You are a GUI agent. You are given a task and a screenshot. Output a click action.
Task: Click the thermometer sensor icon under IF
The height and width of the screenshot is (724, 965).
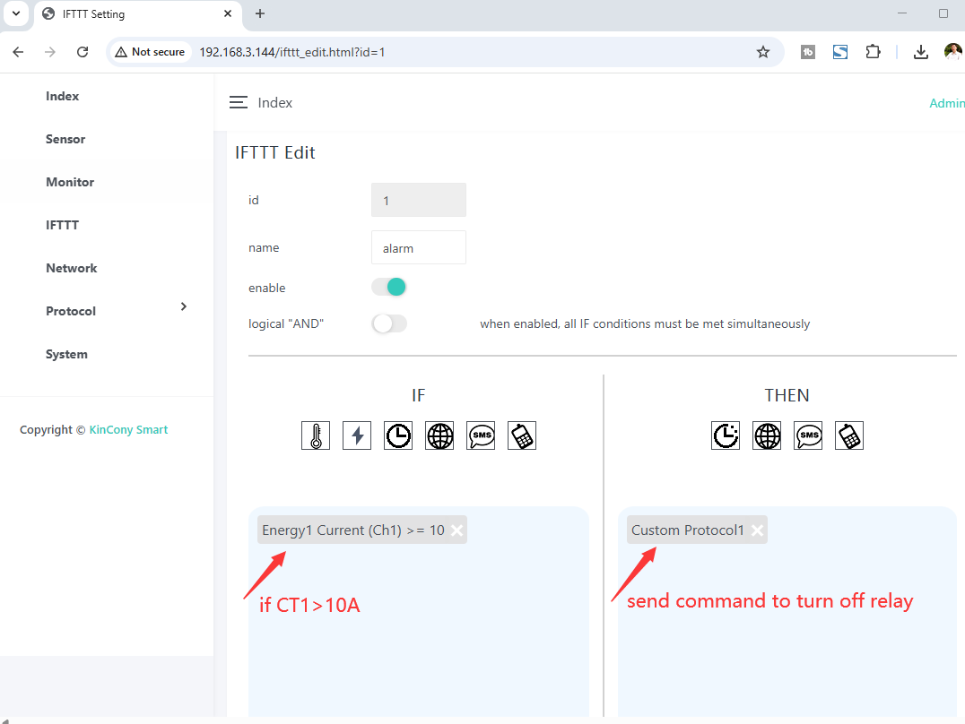[316, 435]
